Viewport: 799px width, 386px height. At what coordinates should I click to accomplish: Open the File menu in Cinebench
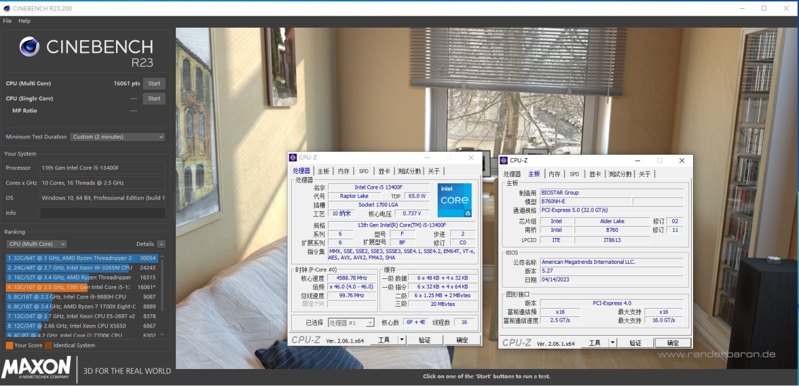tap(8, 21)
